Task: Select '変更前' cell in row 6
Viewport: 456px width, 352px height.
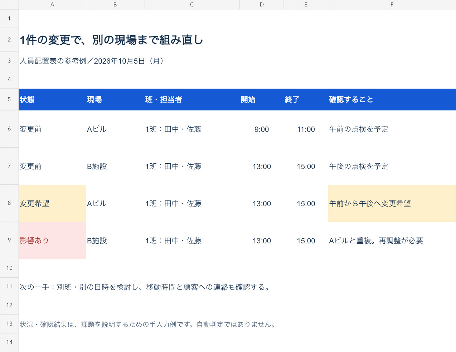Action: pos(52,129)
